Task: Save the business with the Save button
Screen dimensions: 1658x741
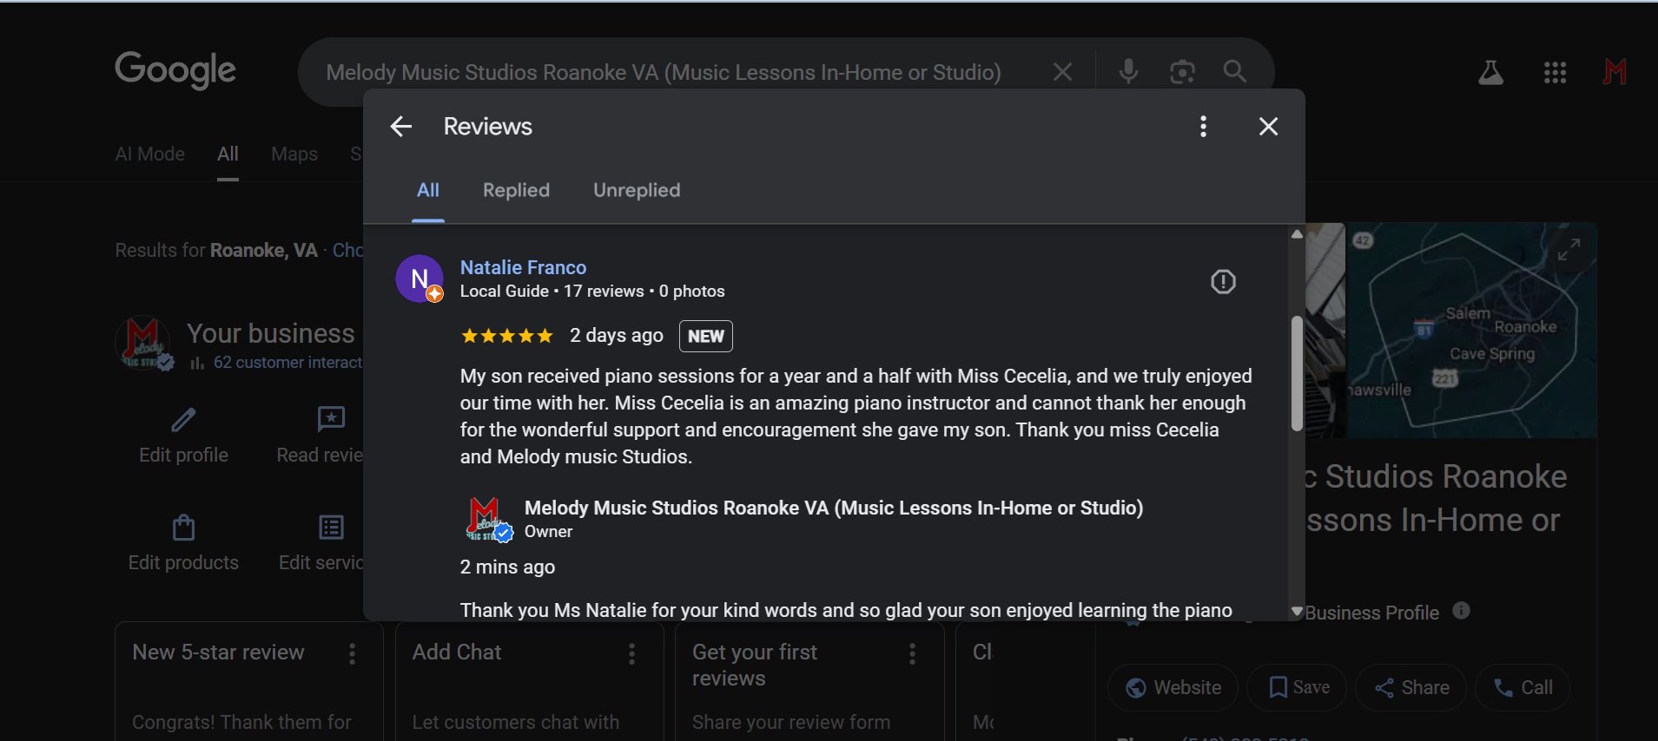Action: pos(1298,688)
